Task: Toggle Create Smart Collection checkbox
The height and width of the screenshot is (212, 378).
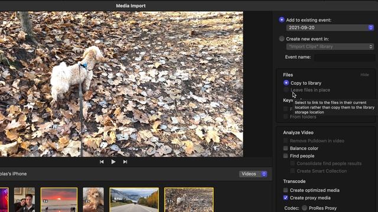Action: [292, 171]
